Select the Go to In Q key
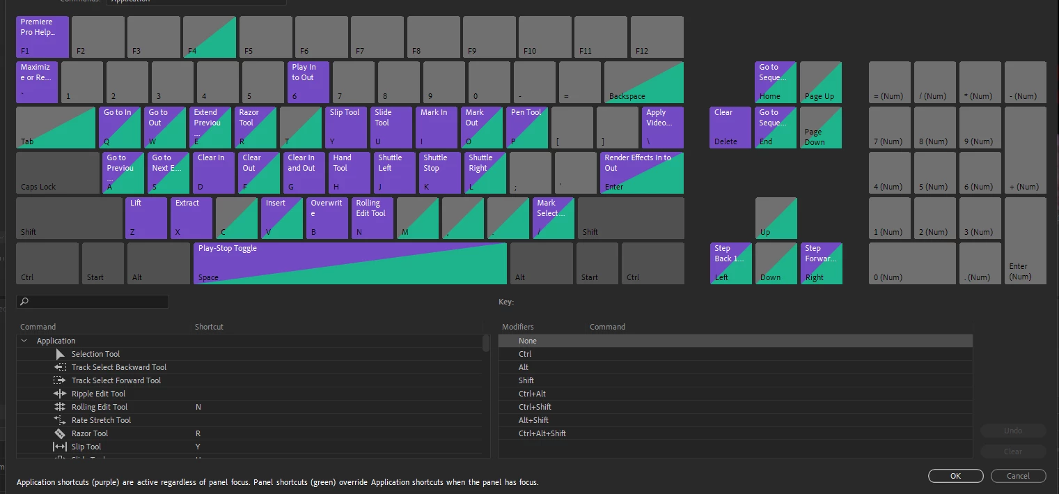The height and width of the screenshot is (494, 1059). click(x=120, y=128)
